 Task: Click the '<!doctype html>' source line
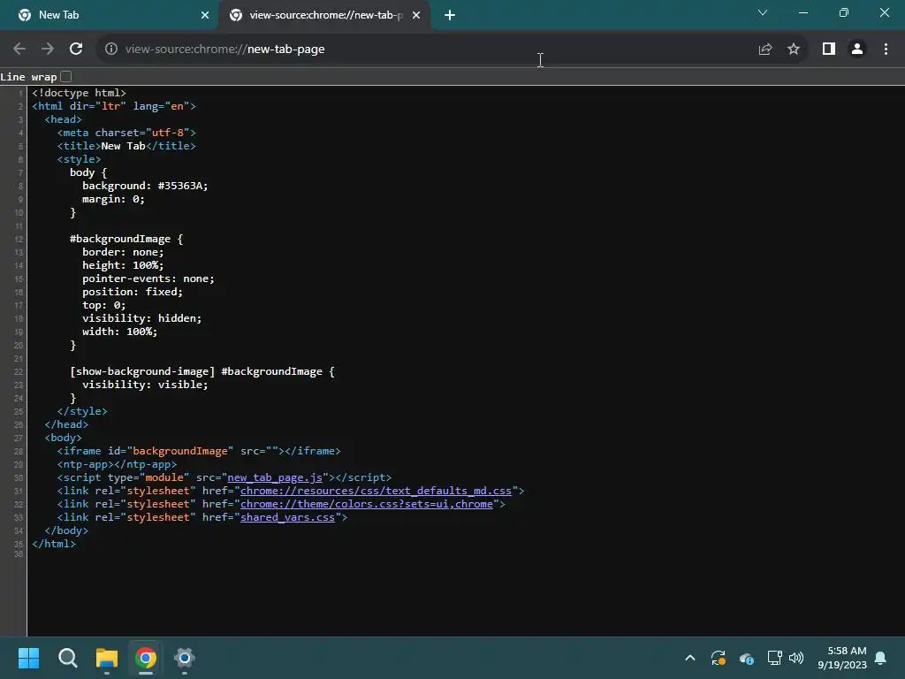(x=79, y=93)
